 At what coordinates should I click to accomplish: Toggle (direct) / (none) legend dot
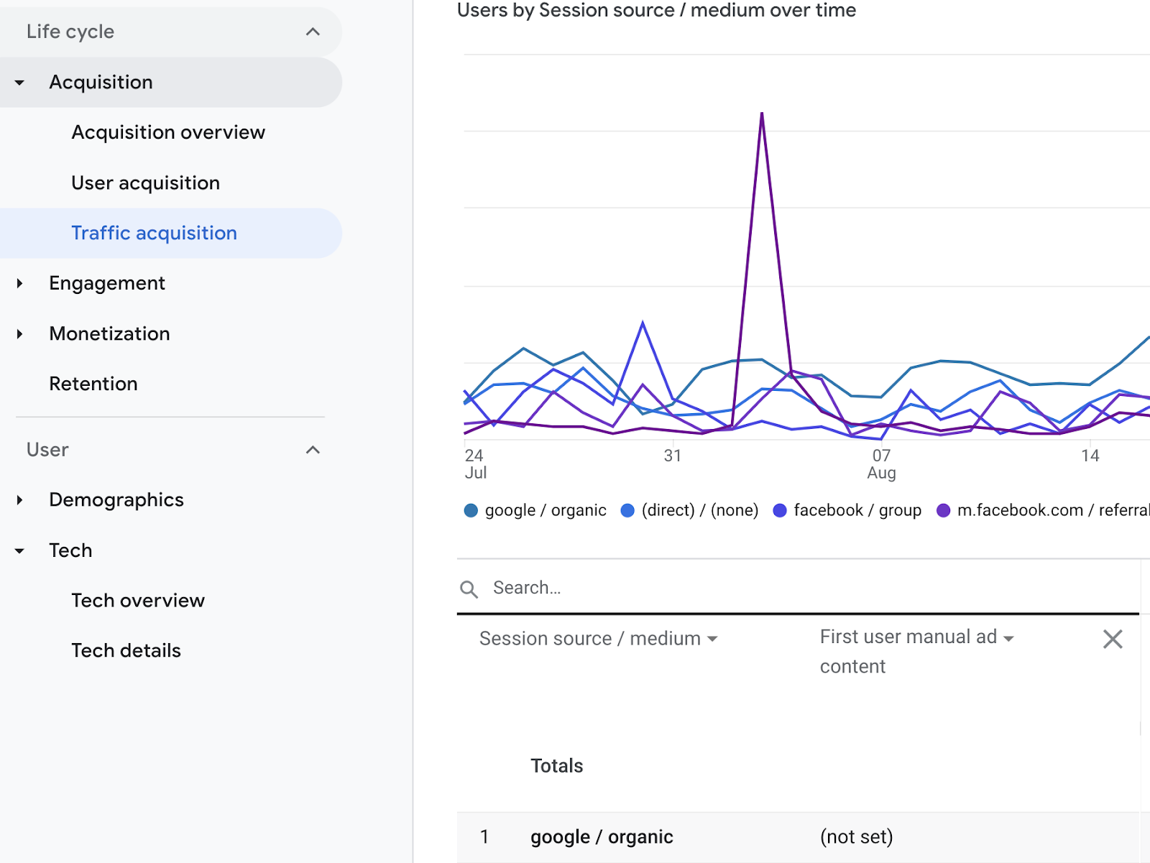click(627, 510)
